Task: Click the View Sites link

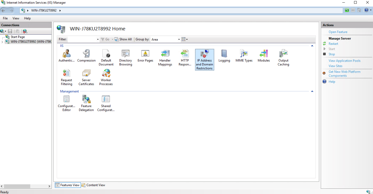Action: pyautogui.click(x=335, y=66)
